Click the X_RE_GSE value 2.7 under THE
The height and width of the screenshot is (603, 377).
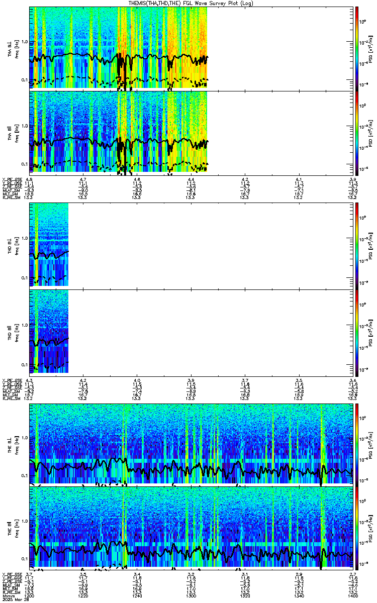tap(353, 573)
